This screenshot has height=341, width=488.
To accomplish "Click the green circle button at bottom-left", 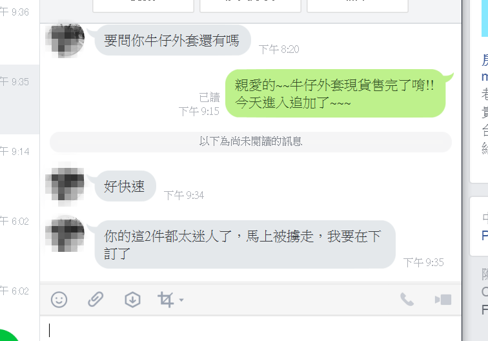I will tap(8, 335).
